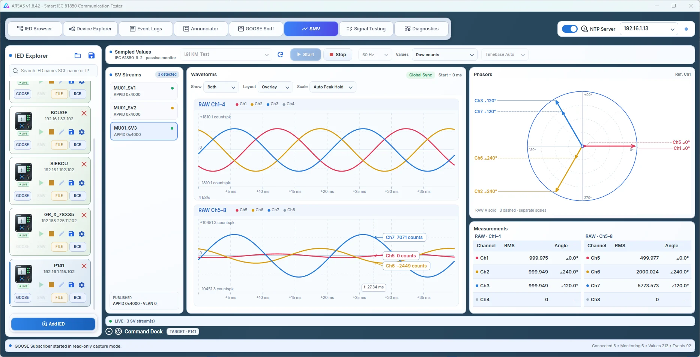Screen dimensions: 700x357
Task: Remove the BCUGE device with red X
Action: (84, 113)
